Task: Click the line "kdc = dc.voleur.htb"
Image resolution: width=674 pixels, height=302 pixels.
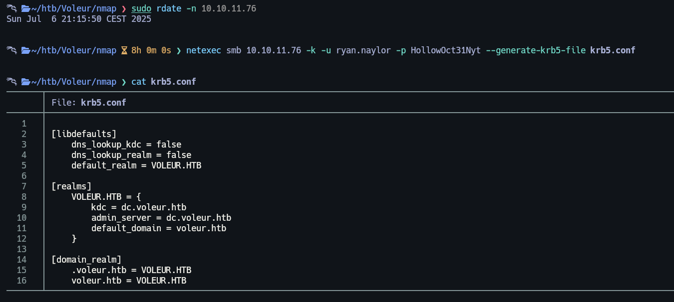Action: (x=139, y=207)
